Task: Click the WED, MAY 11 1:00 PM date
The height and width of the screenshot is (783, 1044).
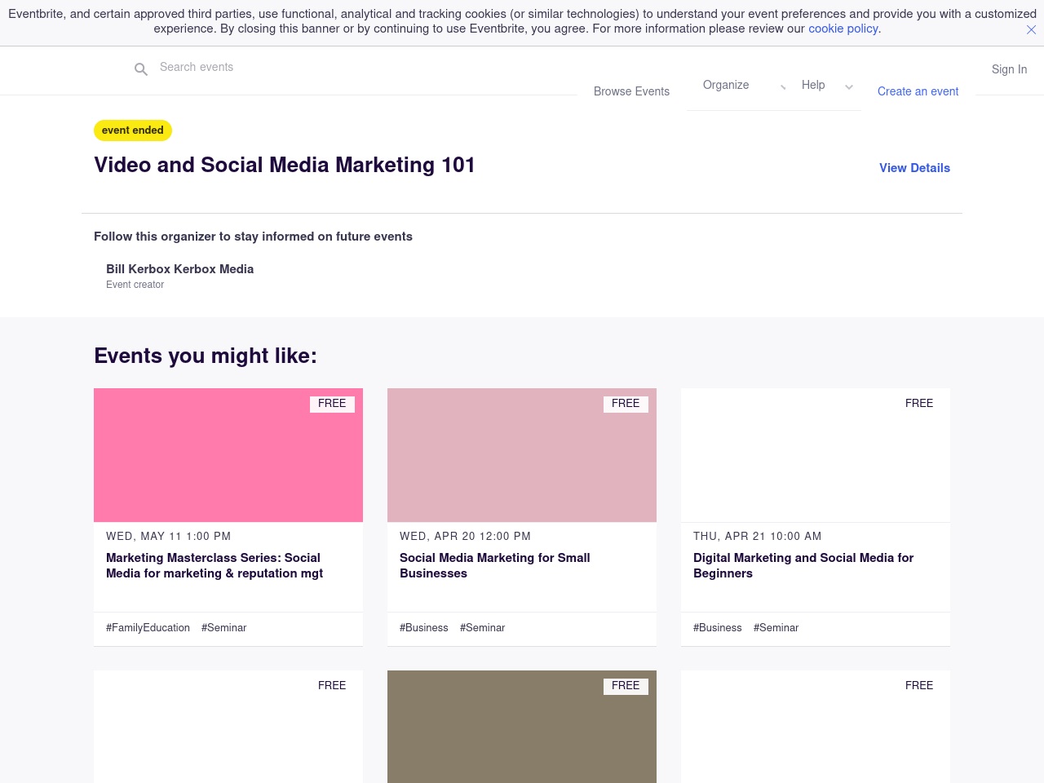Action: (168, 537)
